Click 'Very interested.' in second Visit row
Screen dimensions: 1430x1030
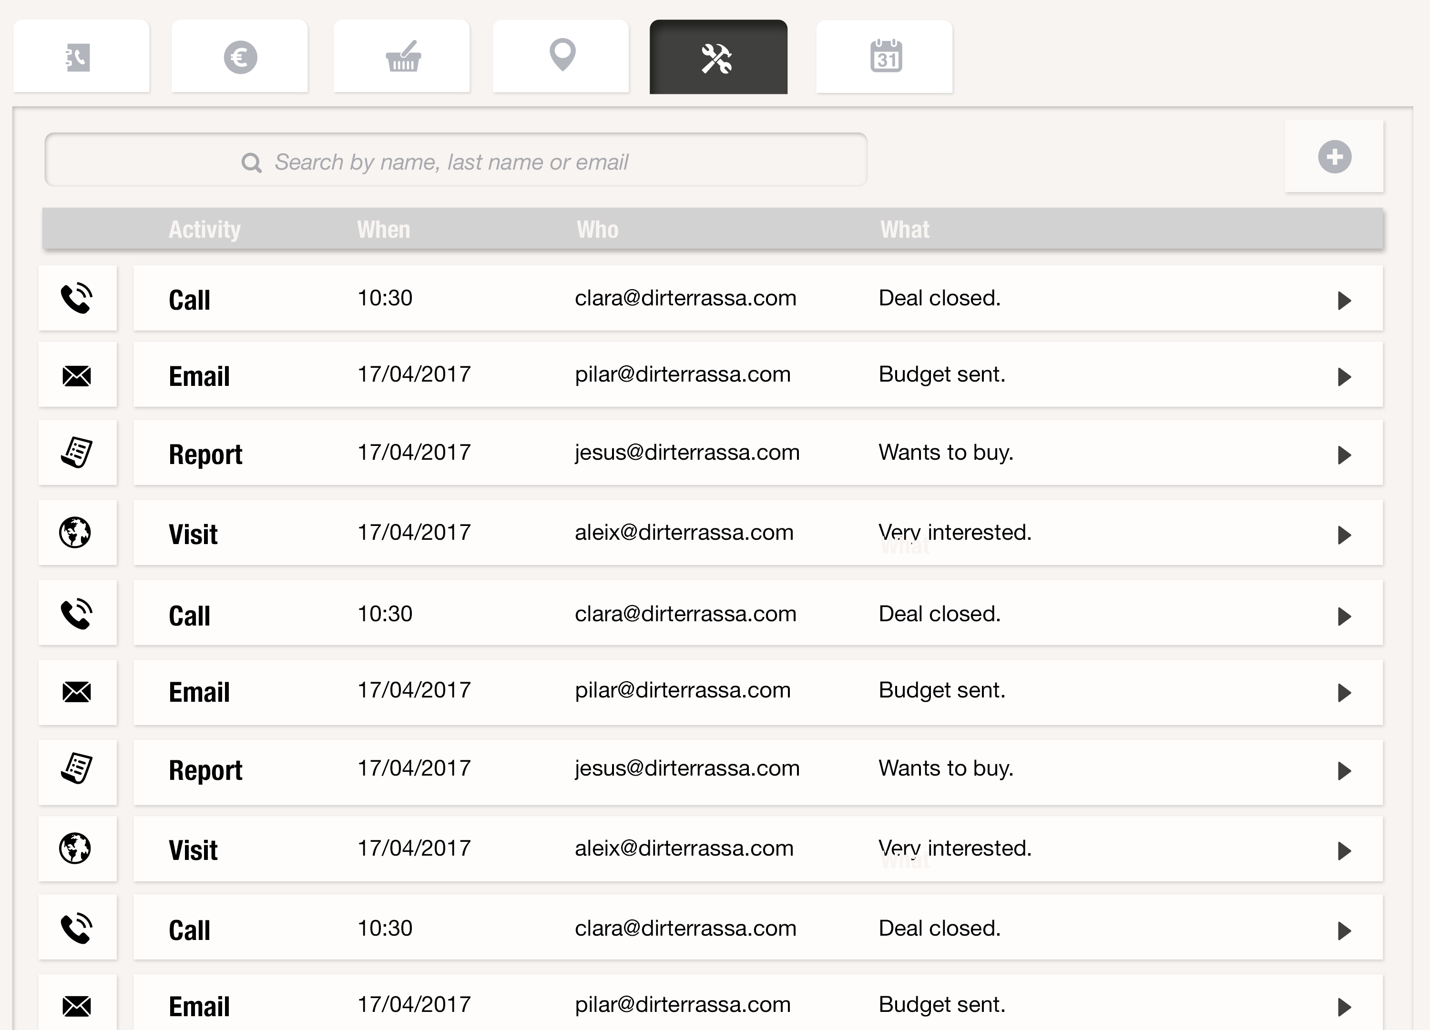[x=955, y=848]
